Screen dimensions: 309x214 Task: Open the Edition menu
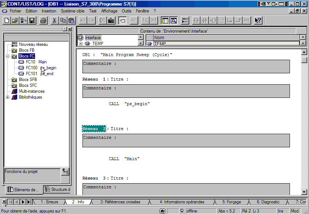(31, 11)
